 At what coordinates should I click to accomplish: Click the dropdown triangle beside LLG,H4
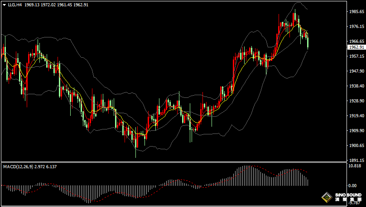(4, 5)
